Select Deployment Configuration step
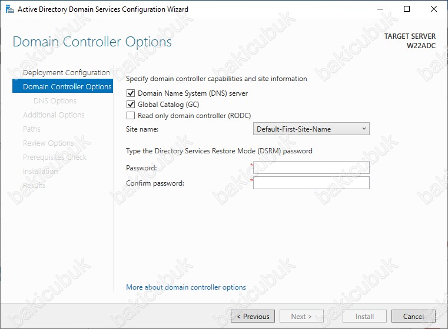 pyautogui.click(x=67, y=73)
